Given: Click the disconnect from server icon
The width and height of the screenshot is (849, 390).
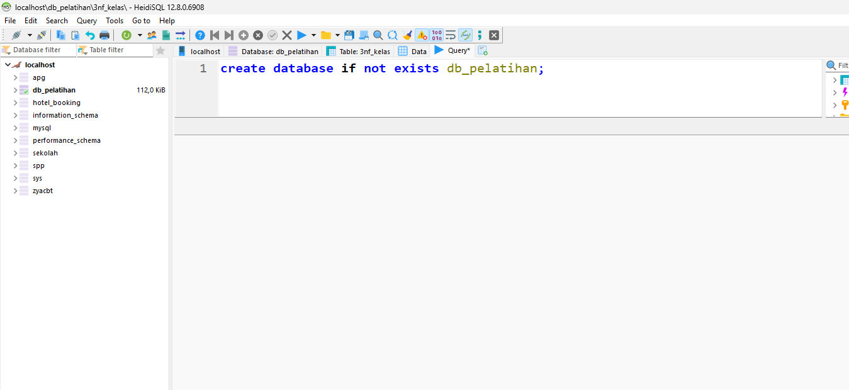Looking at the screenshot, I should (x=41, y=35).
